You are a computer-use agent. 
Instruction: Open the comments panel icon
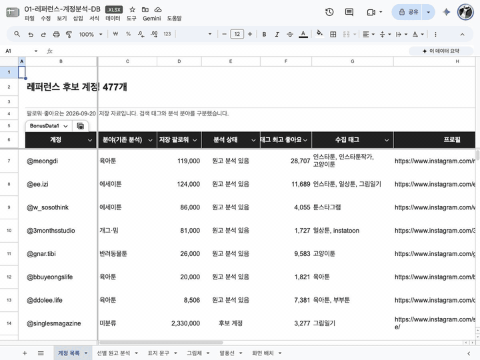coord(349,12)
